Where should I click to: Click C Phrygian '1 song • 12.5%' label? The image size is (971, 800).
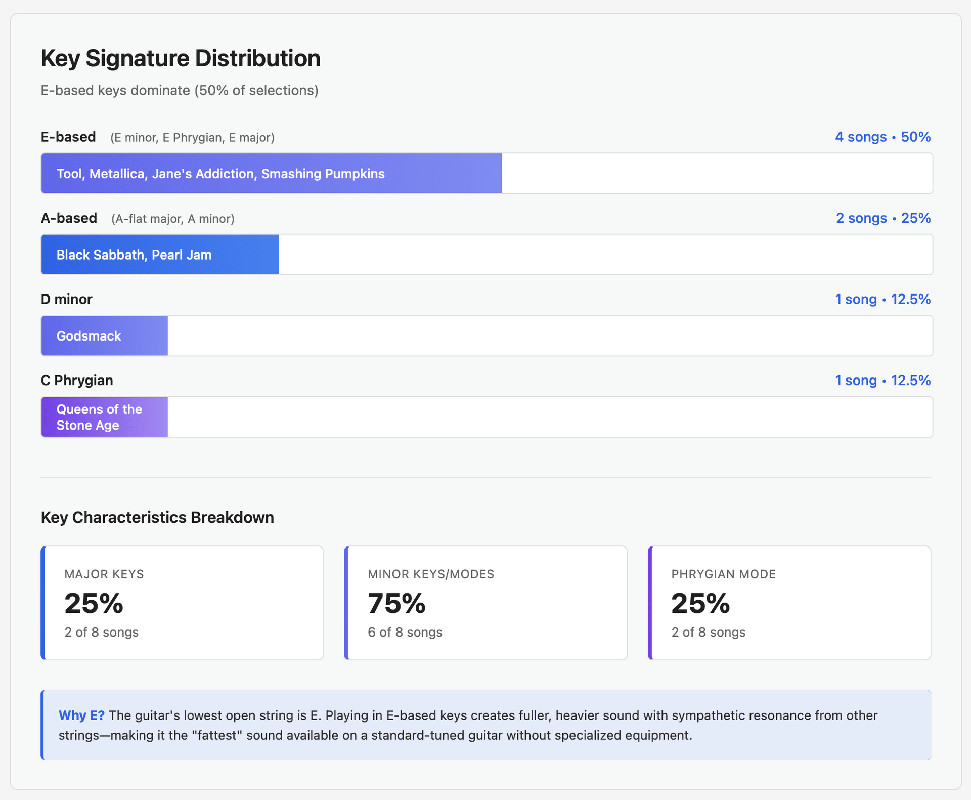pos(882,381)
